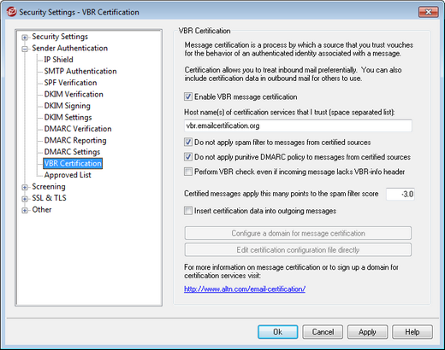
Task: Open SPF Verification settings
Action: coord(70,83)
